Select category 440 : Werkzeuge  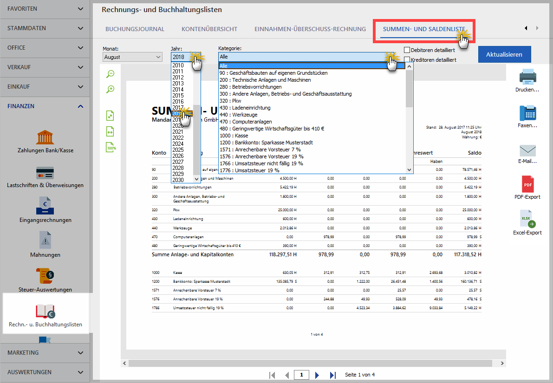coord(312,115)
